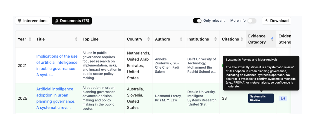Click top line text about AI adoption in urban planning
The image size is (316, 133).
click(99, 98)
